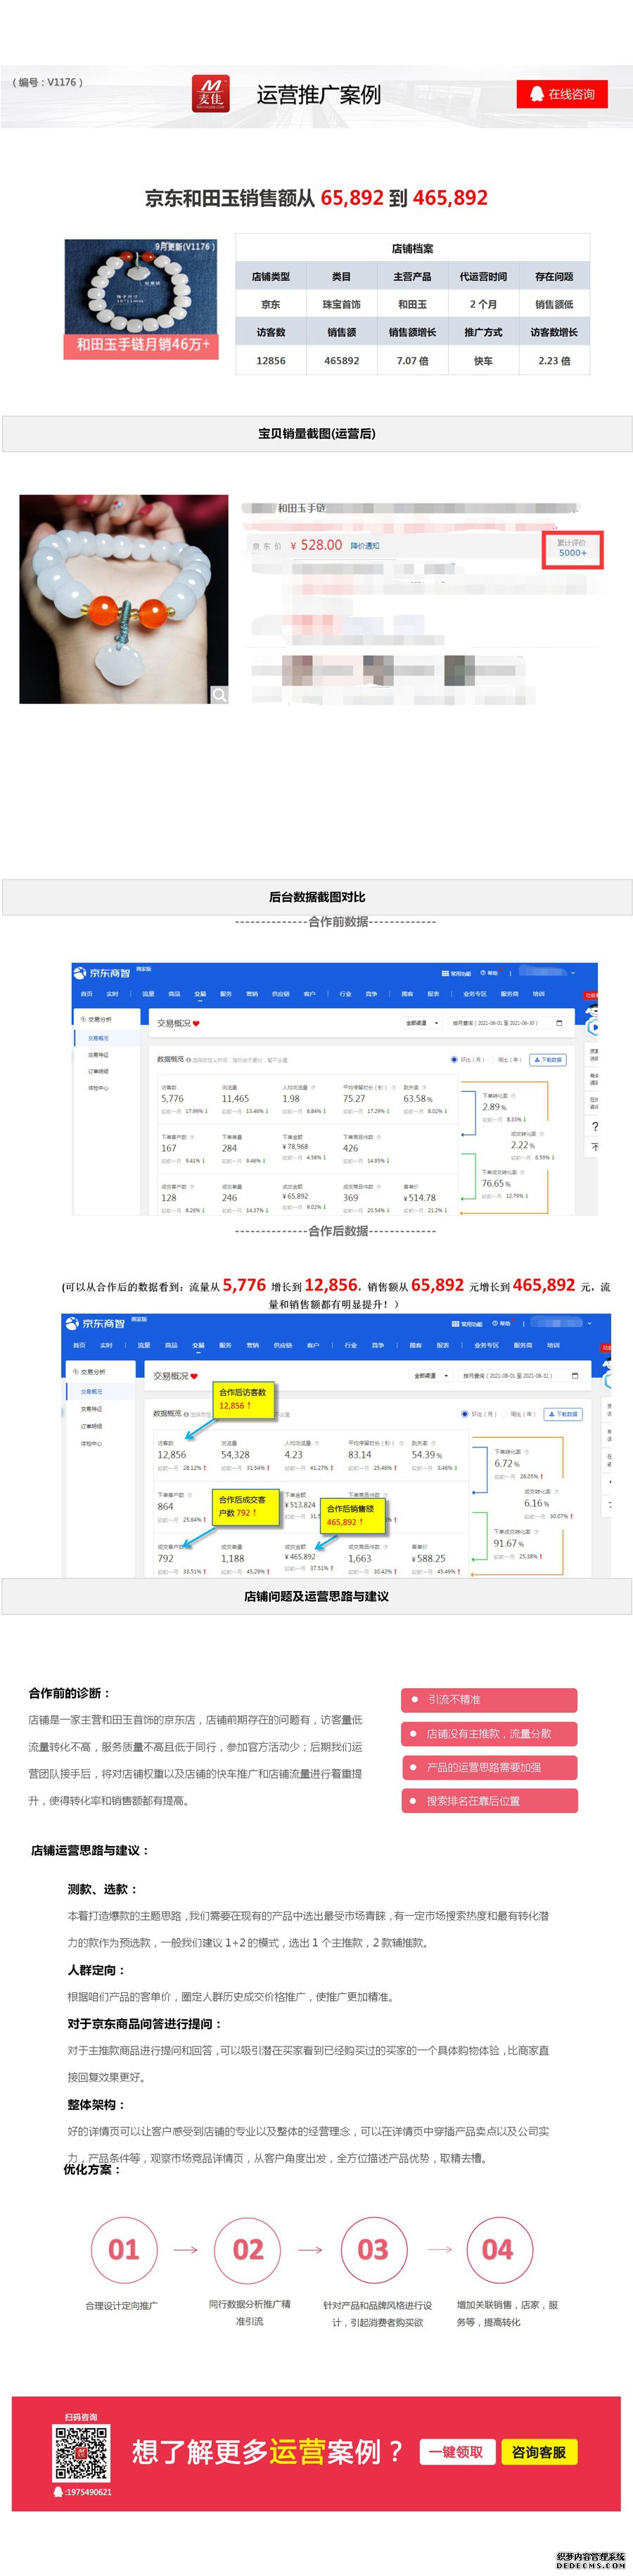
Task: Click the QR code in the footer banner
Action: [x=81, y=2452]
